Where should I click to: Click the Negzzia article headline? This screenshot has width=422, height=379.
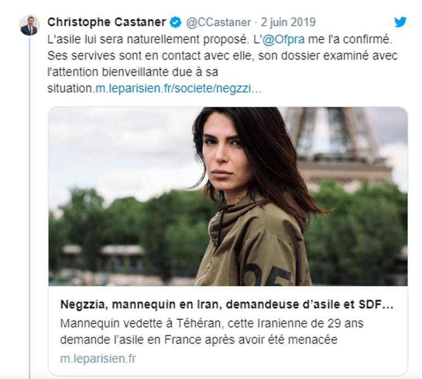[227, 304]
